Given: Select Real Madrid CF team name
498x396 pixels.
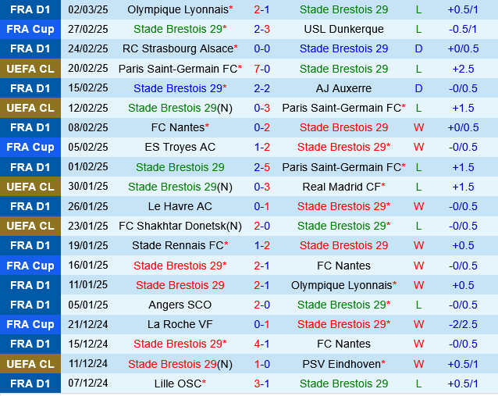Looking at the screenshot, I should point(342,187).
